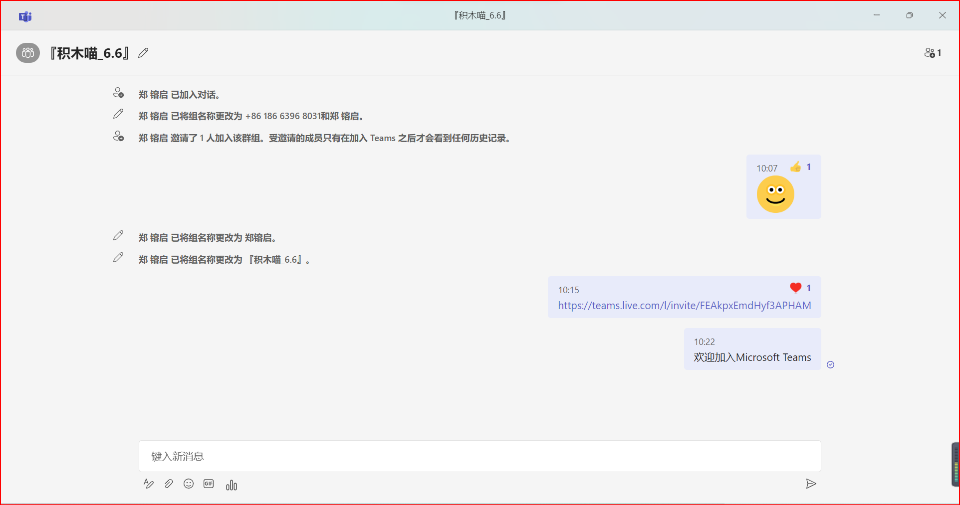Click the 欢迎加入Microsoft Teams message bubble
Viewport: 960px width, 505px height.
coord(752,349)
